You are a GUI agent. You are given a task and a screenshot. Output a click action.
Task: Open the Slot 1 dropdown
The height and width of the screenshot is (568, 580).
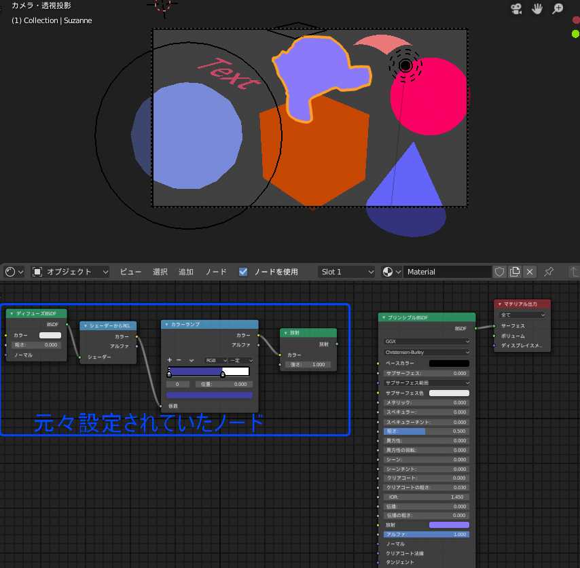(346, 272)
